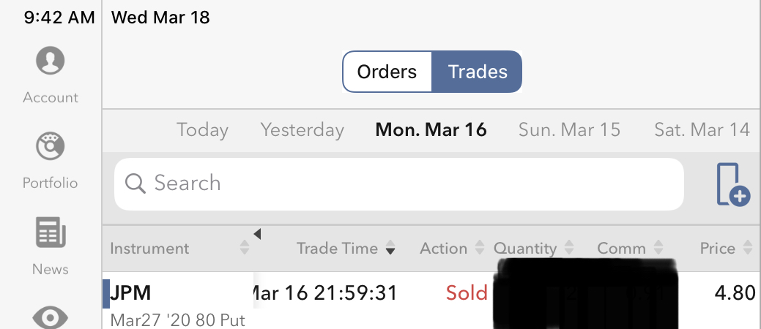Viewport: 761px width, 329px height.
Task: Select the Today date tab
Action: point(202,130)
